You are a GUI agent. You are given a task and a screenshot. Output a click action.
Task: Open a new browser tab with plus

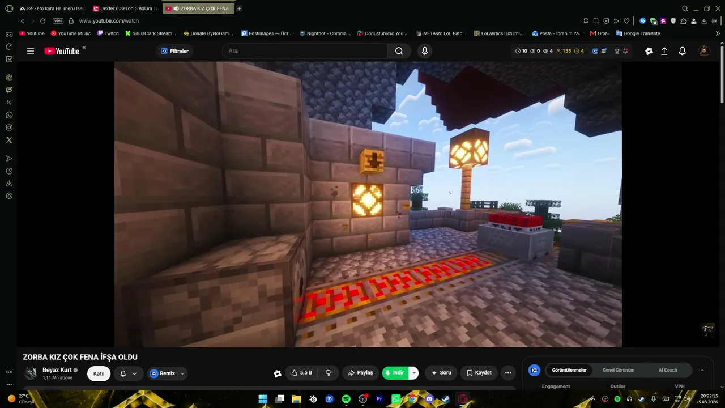[x=239, y=8]
